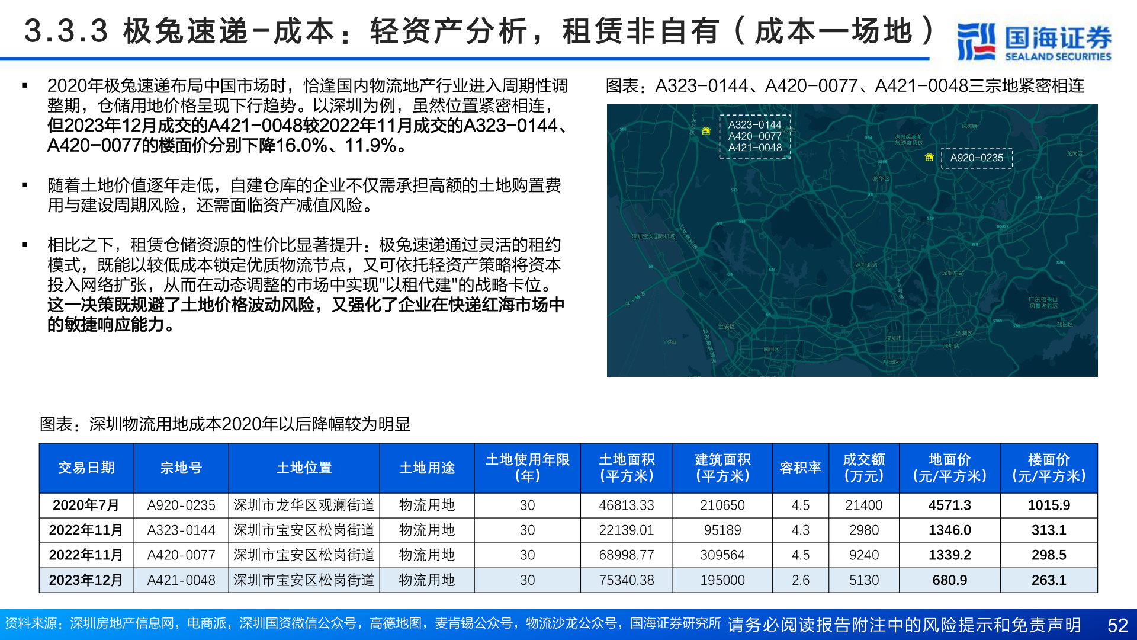Click the A920-0235 warehouse pin on the map
Screen dimensions: 1137x640
tap(929, 158)
